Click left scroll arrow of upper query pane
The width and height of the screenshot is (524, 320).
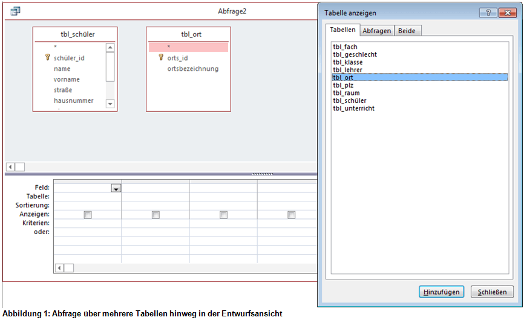(10, 167)
